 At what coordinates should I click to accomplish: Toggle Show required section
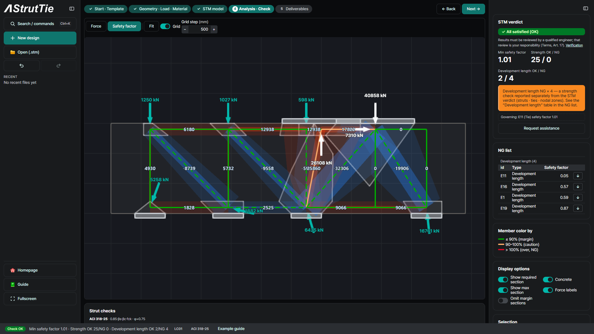503,280
